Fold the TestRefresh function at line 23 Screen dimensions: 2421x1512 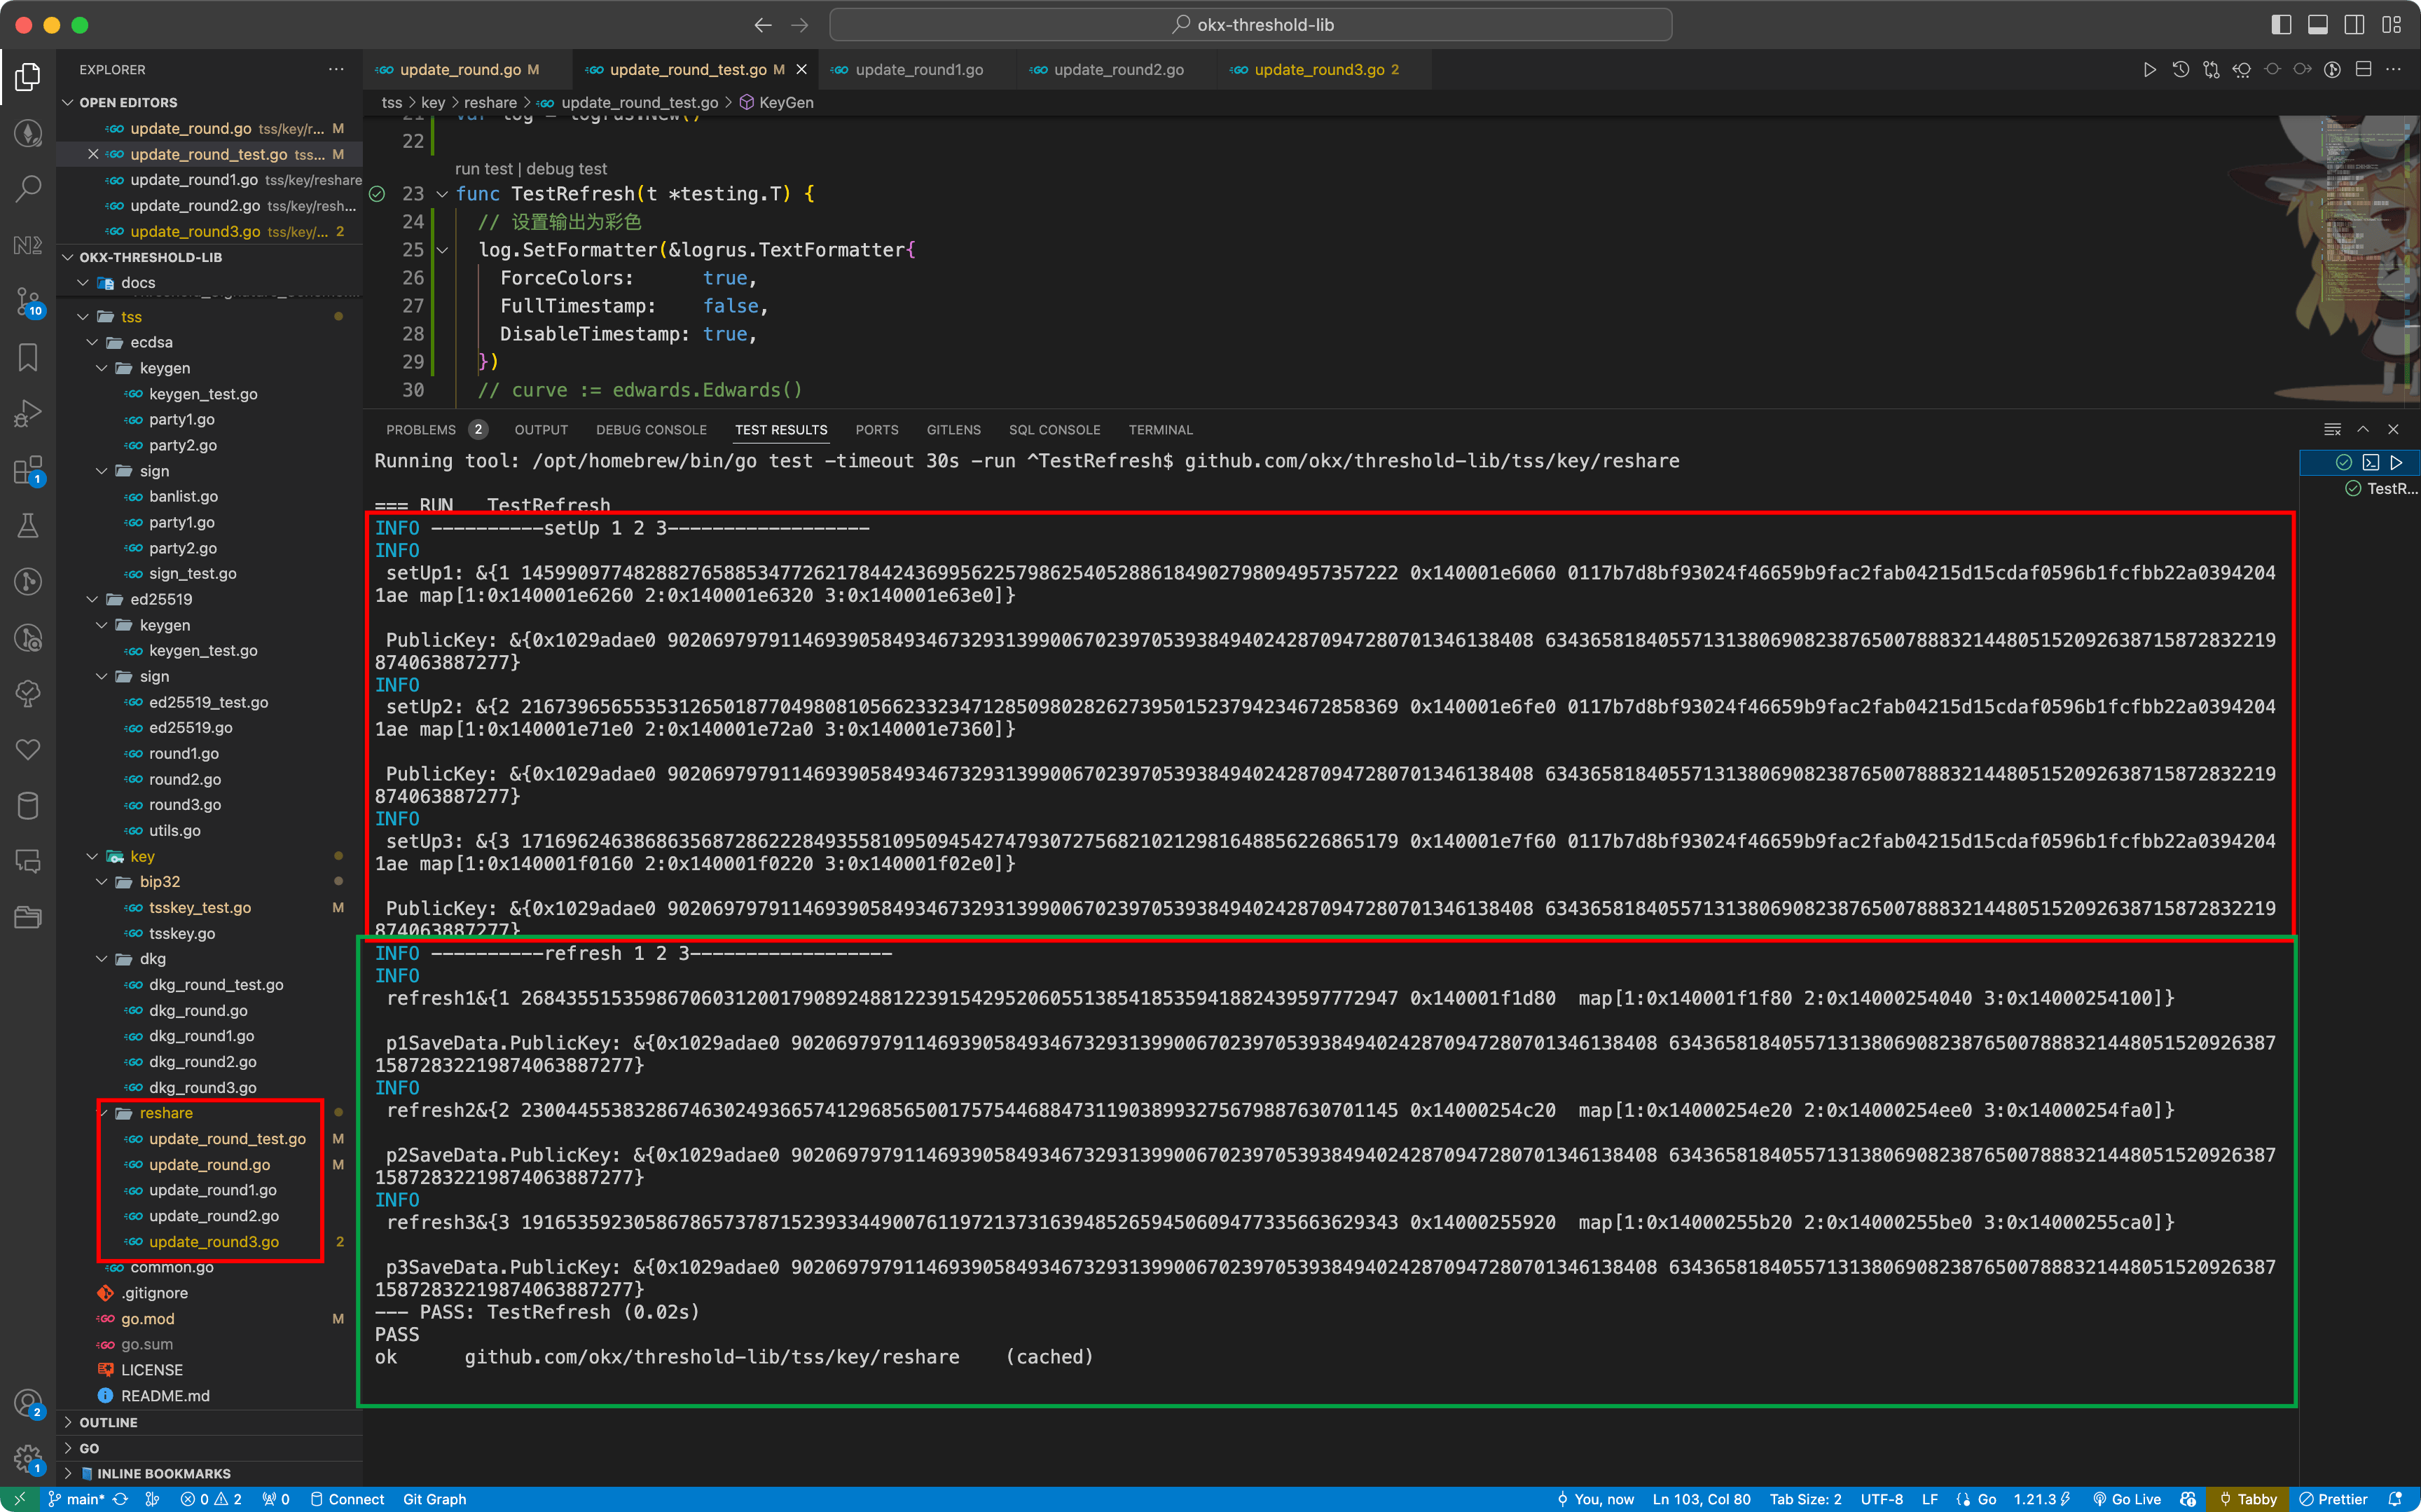tap(441, 194)
